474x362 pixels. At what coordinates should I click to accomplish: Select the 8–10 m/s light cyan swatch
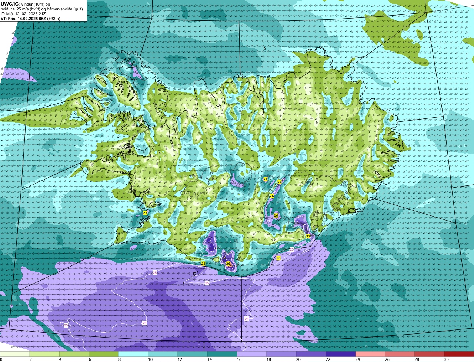coord(133,354)
